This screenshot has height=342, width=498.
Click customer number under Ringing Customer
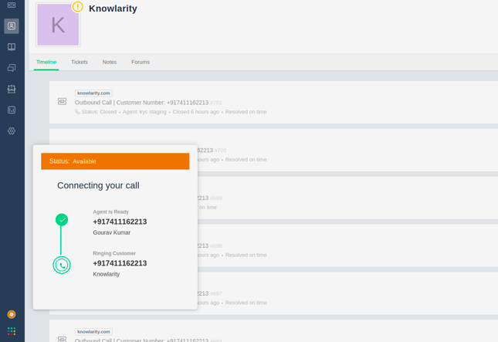[120, 263]
